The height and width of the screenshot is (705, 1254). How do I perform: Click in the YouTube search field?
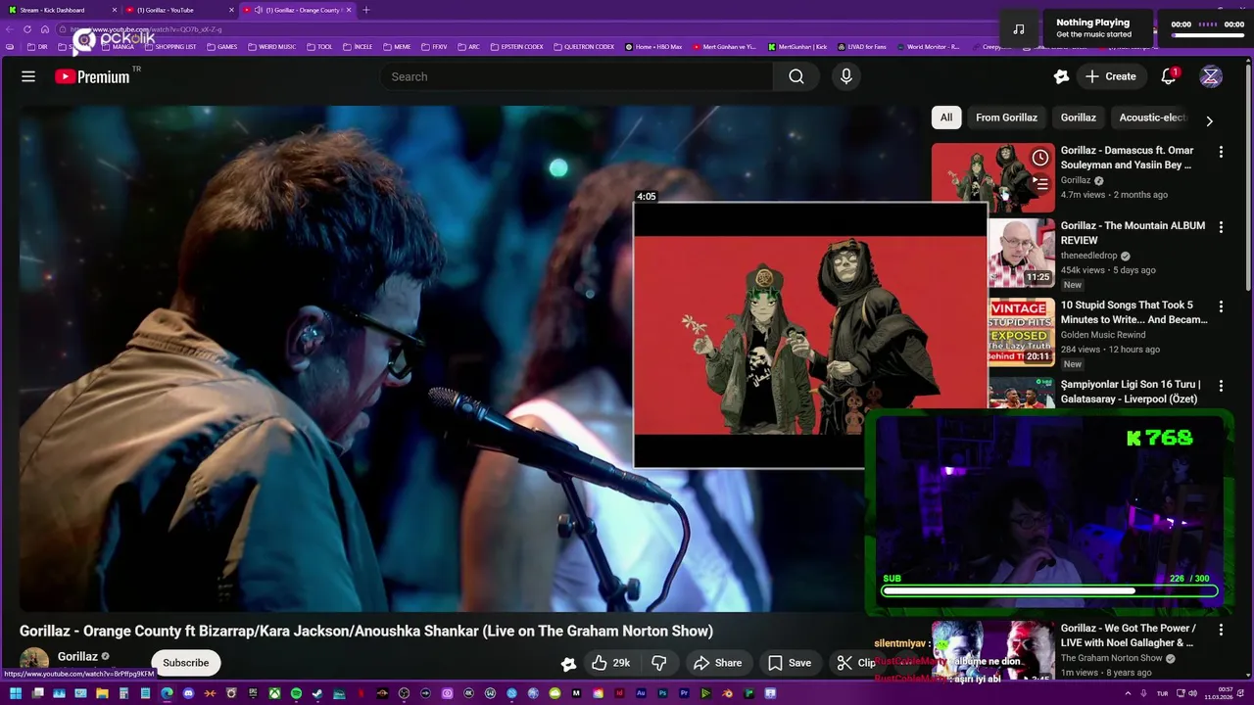click(576, 76)
